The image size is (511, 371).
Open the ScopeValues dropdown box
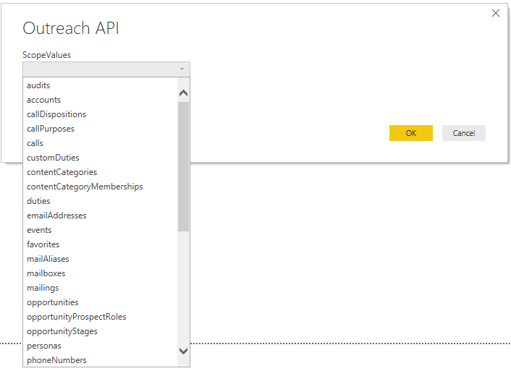click(x=106, y=69)
